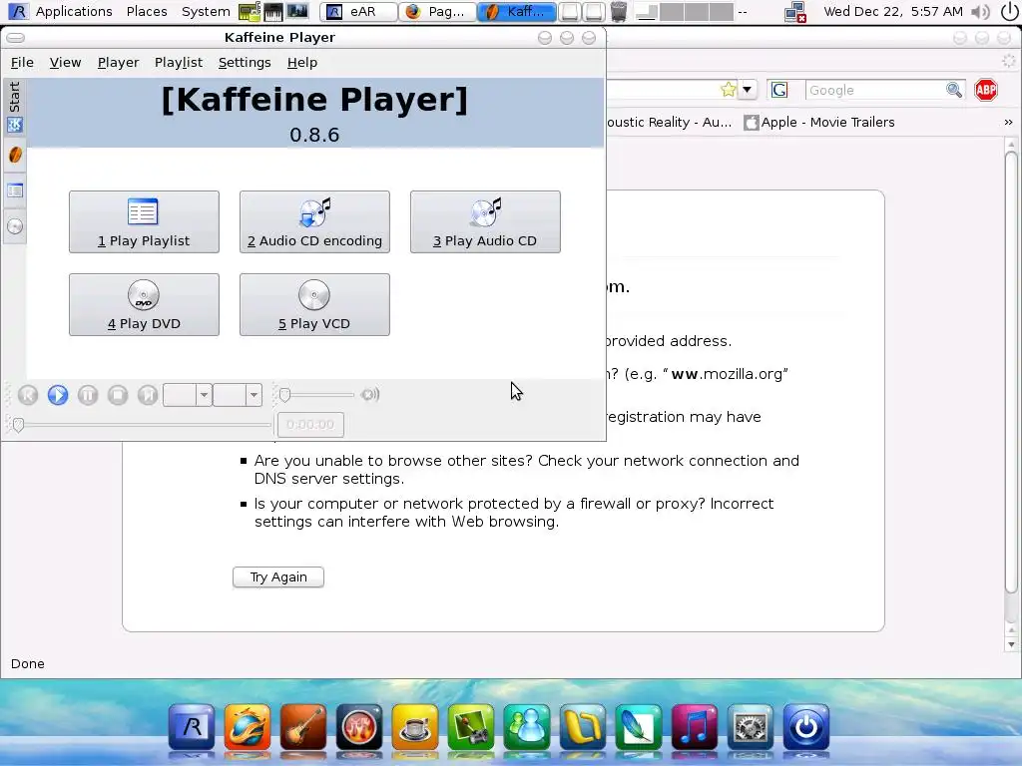Click the panel volume speaker icon

(x=979, y=12)
